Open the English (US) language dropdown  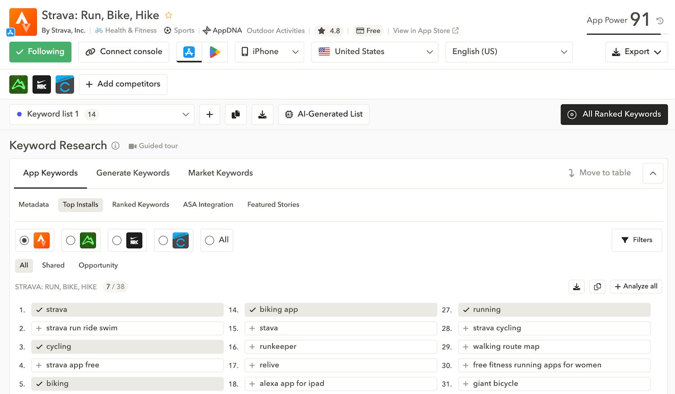pos(509,52)
